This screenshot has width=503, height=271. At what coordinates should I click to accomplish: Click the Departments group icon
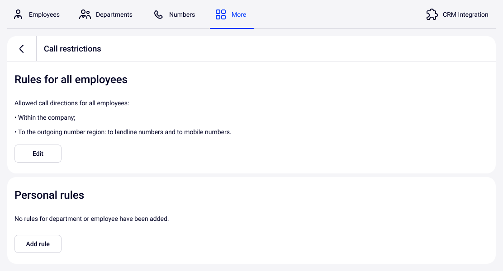85,14
